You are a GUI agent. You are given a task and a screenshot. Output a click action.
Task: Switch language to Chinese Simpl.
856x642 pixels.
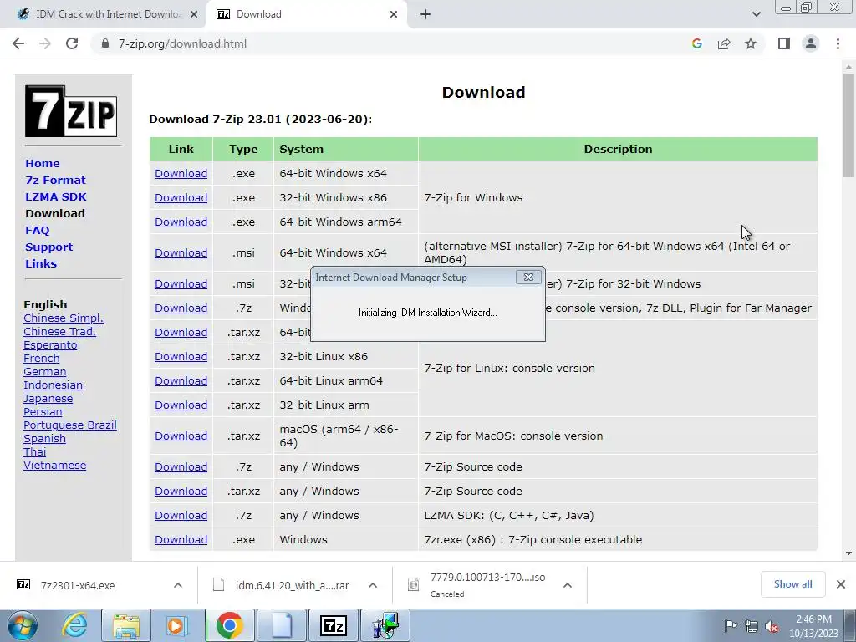[x=64, y=318]
